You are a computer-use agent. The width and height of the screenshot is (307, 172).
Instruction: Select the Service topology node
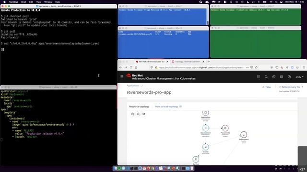[x=196, y=159]
